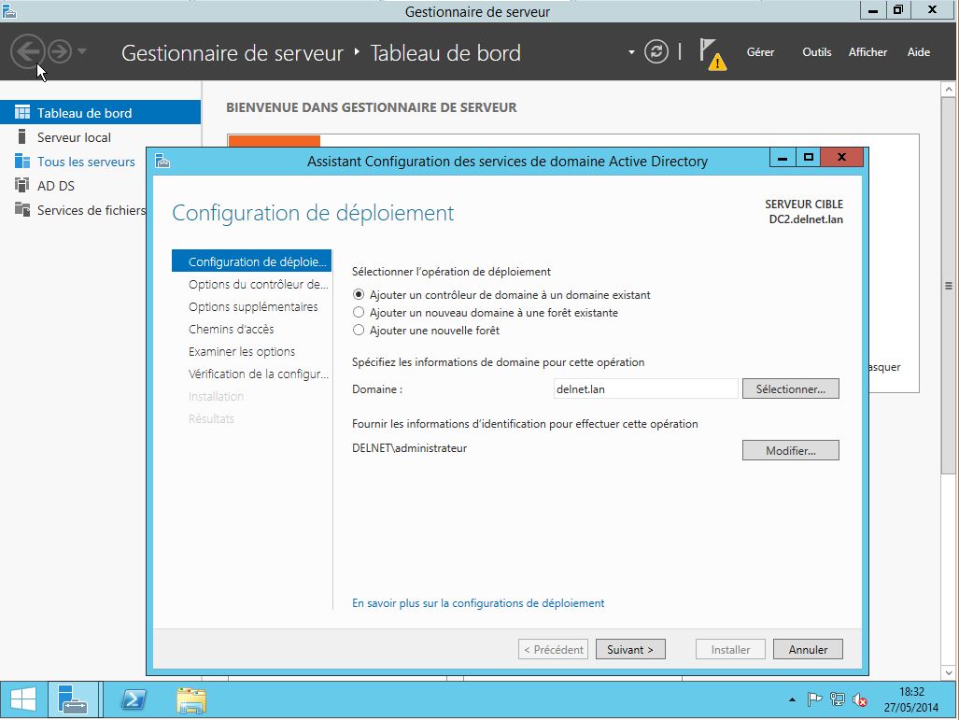Image resolution: width=959 pixels, height=720 pixels.
Task: Click the scroll up arrow of dashboard
Action: tap(948, 90)
